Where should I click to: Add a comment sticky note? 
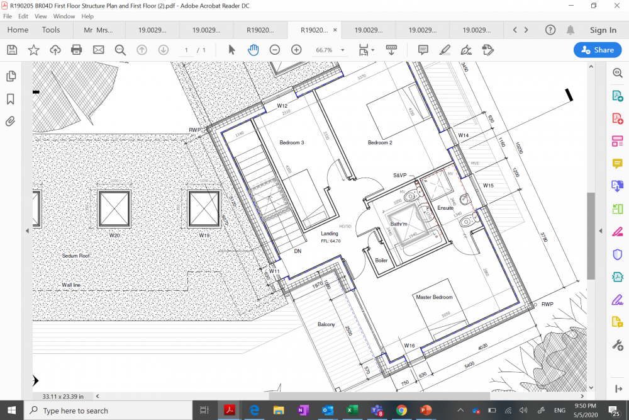pos(423,50)
